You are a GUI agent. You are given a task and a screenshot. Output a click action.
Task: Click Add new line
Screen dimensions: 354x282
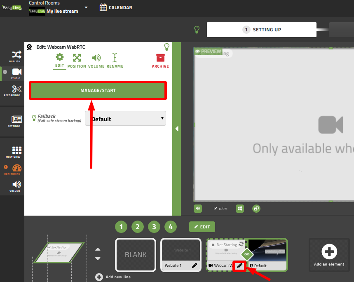coord(113,277)
